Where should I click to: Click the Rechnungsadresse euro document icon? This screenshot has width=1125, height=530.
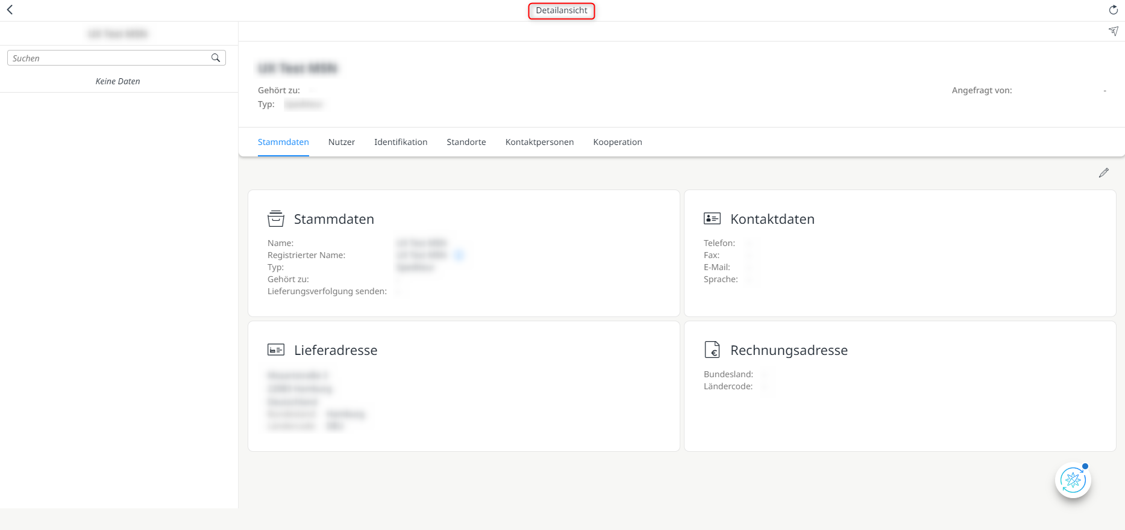click(x=712, y=350)
